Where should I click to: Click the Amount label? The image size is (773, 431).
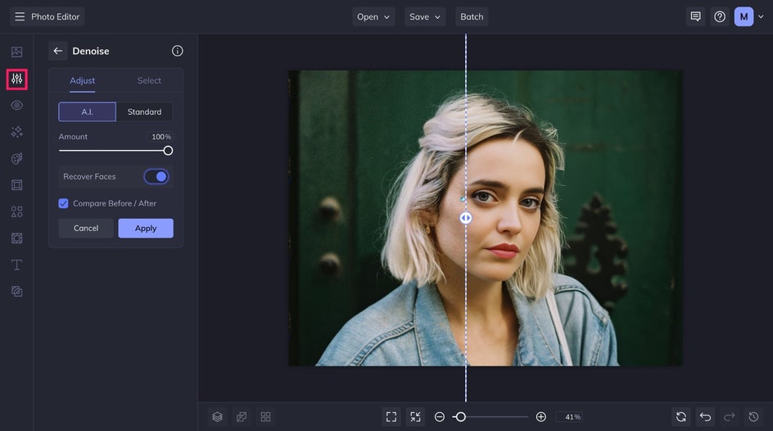tap(73, 137)
